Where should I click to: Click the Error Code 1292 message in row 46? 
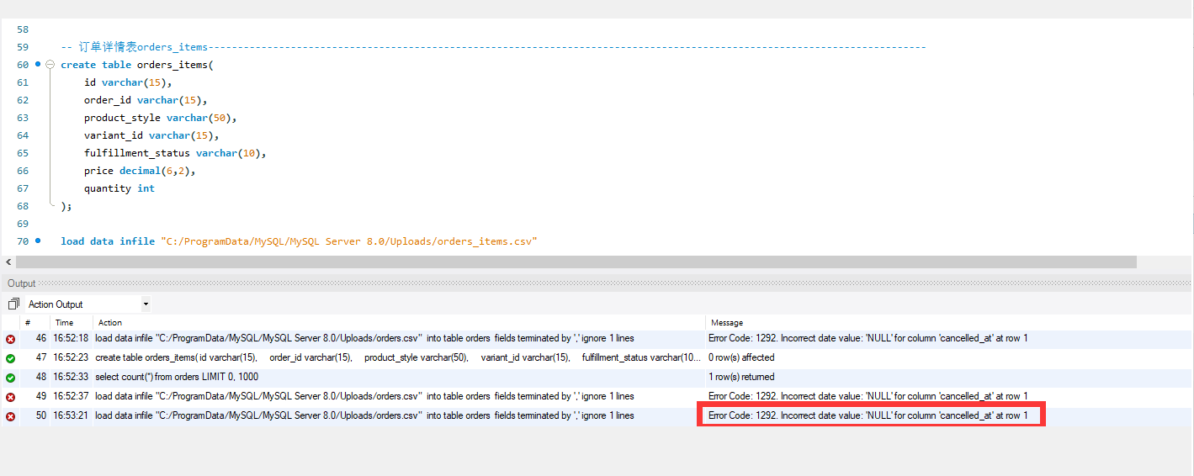(868, 338)
